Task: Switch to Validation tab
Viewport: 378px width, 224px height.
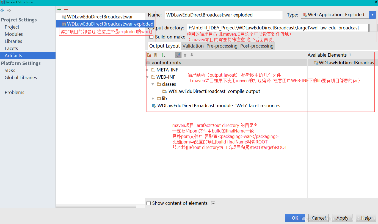Action: coord(193,46)
